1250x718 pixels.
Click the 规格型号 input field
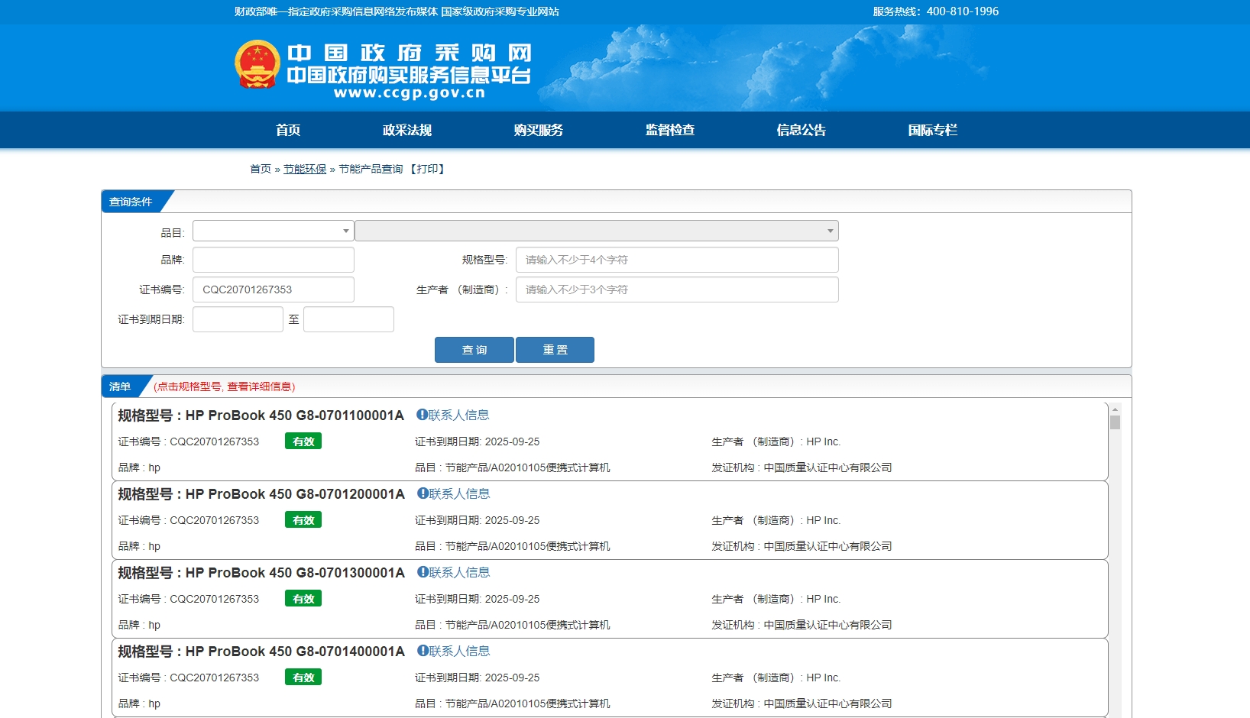point(677,260)
